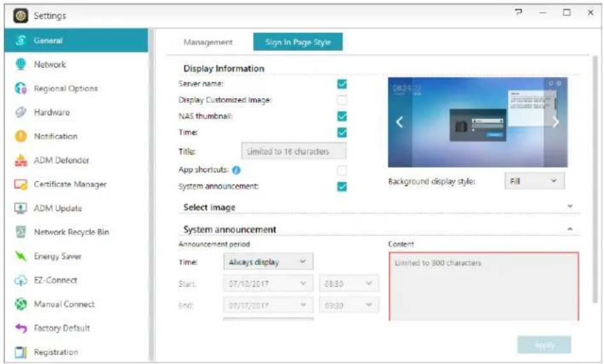Click the sidebar vertical scrollbar
Image resolution: width=604 pixels, height=364 pixels.
151,195
